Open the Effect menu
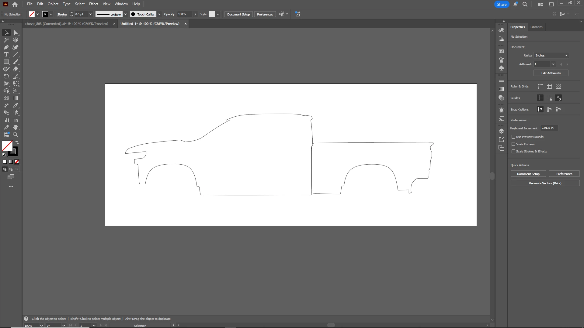The image size is (584, 328). tap(93, 4)
